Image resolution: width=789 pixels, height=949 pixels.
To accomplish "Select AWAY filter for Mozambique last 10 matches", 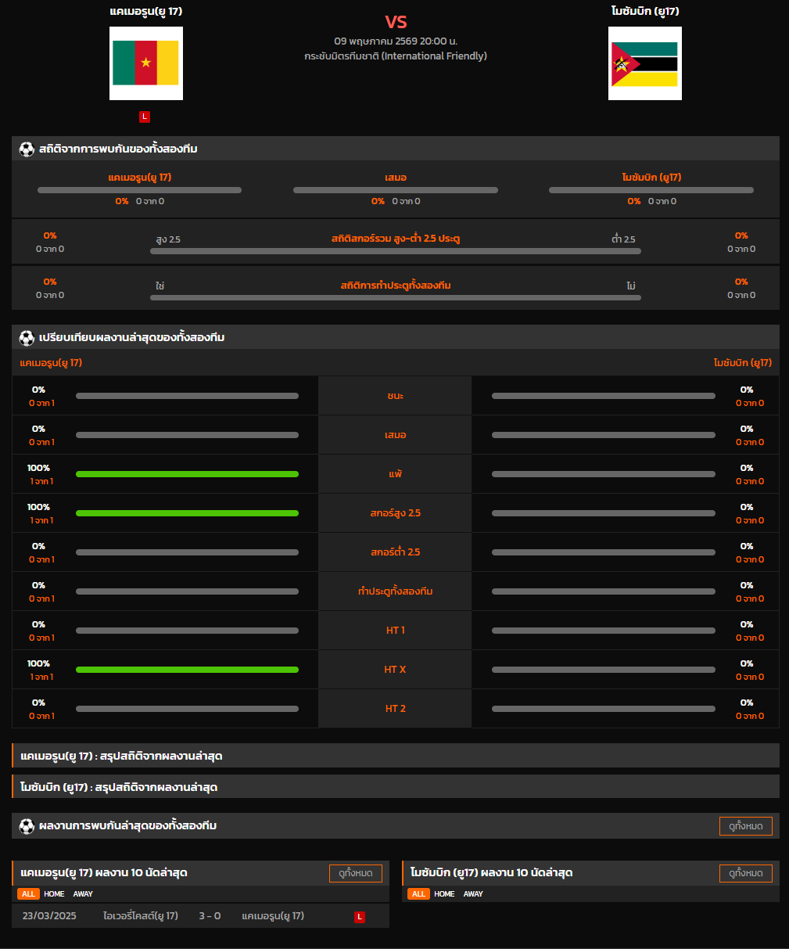I will coord(473,893).
